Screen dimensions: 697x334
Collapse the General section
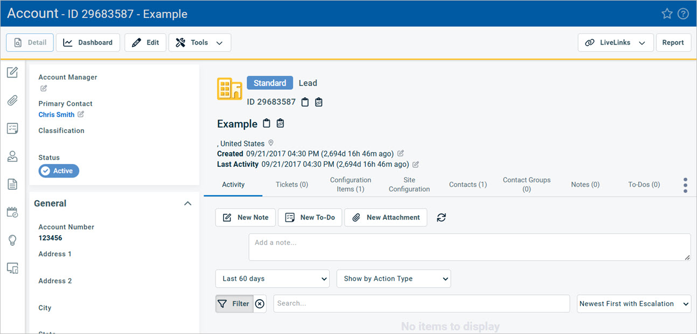187,203
